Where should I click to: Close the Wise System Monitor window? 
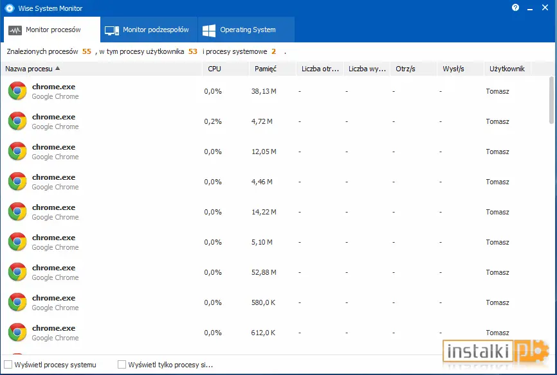(x=545, y=8)
